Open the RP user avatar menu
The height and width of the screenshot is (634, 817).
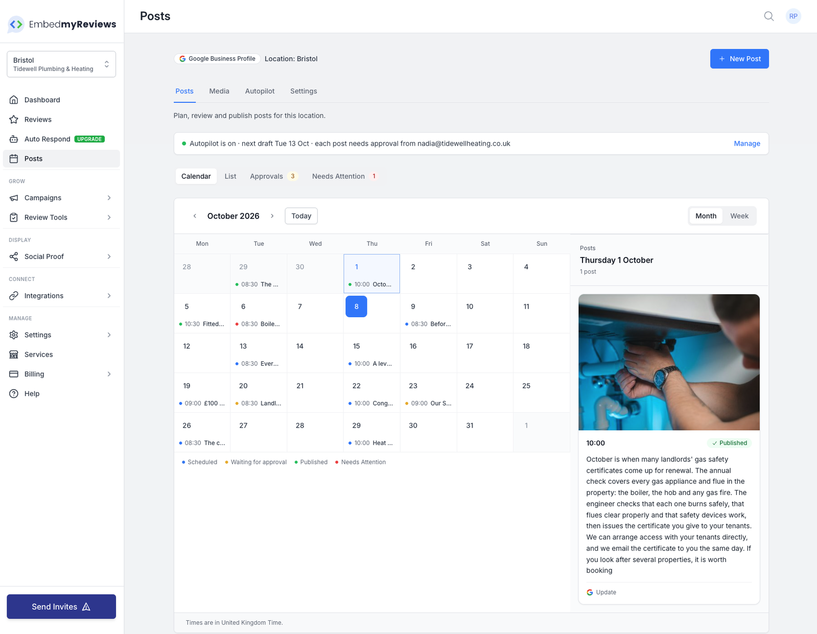tap(793, 16)
